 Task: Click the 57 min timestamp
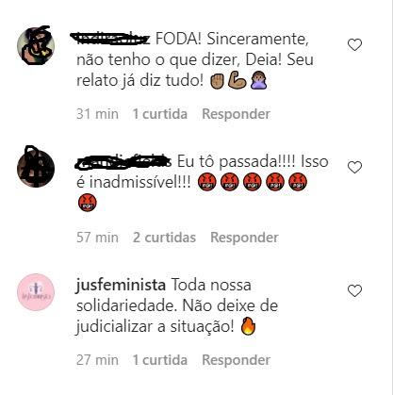pos(97,238)
